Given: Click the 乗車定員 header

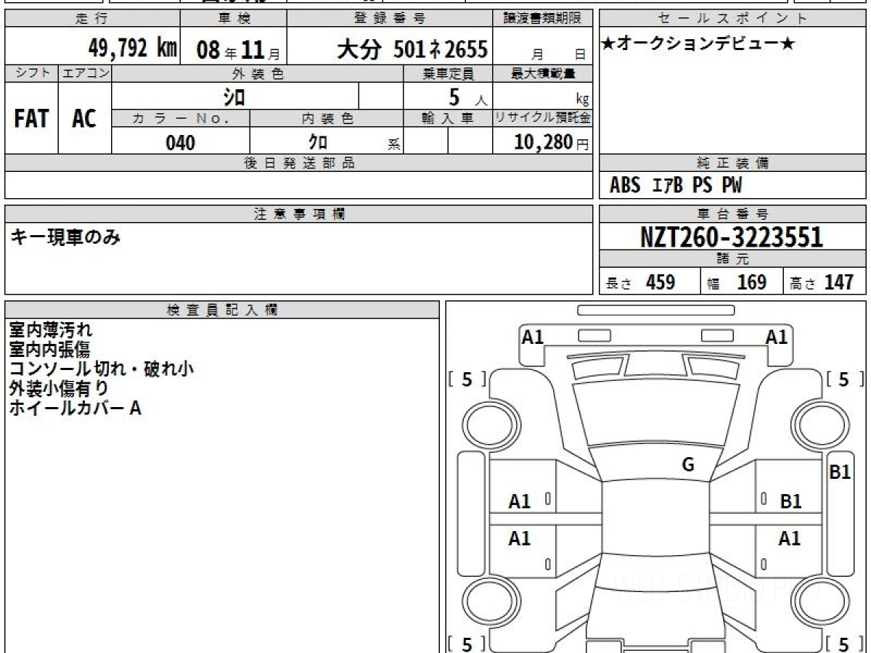Looking at the screenshot, I should pos(448,73).
